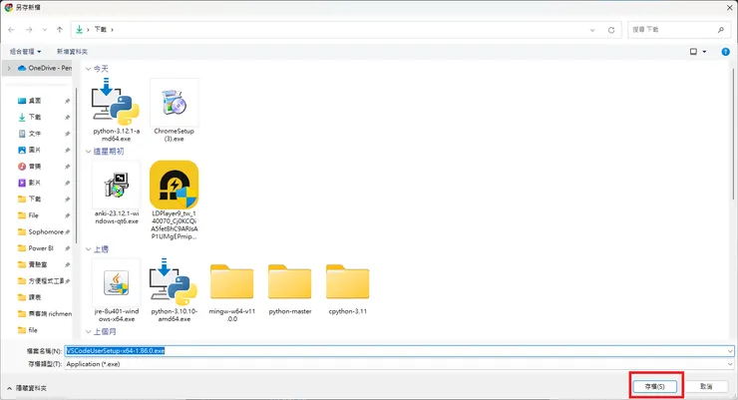Collapse the 上週 group
Image resolution: width=738 pixels, height=400 pixels.
88,249
